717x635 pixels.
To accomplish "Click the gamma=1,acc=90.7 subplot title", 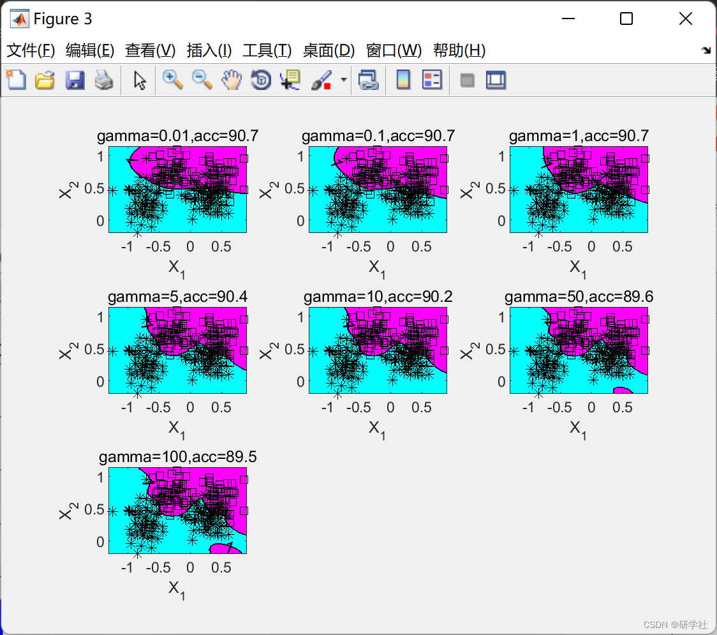I will 579,136.
